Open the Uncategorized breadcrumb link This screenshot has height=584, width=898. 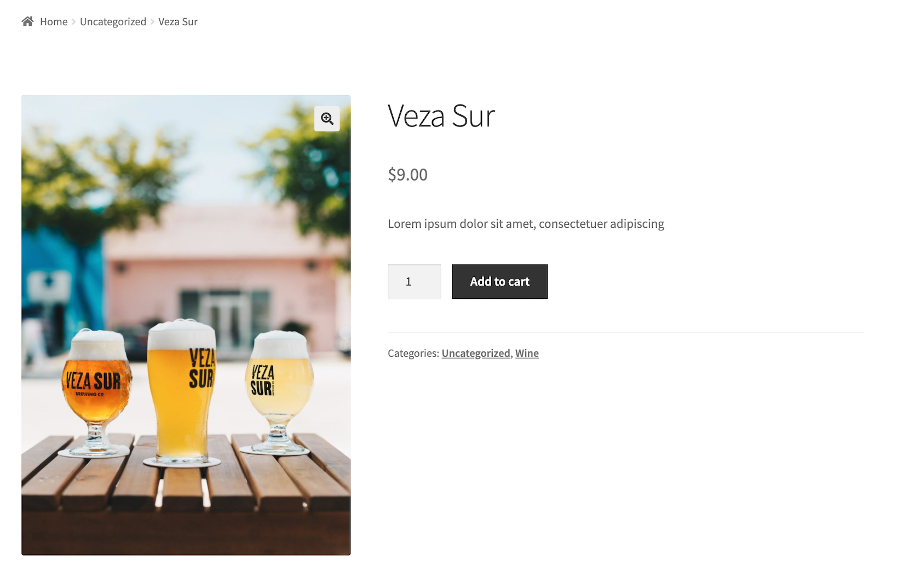tap(113, 21)
